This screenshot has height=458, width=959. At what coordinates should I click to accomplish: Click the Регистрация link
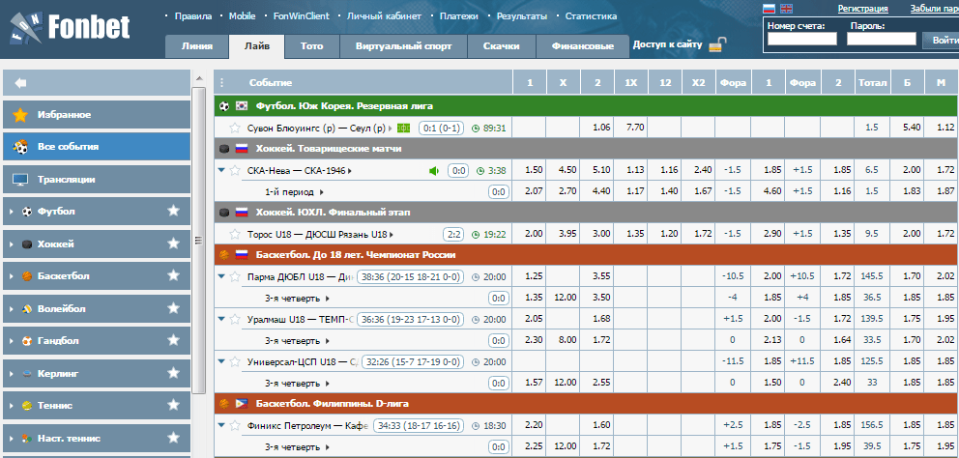(x=862, y=9)
